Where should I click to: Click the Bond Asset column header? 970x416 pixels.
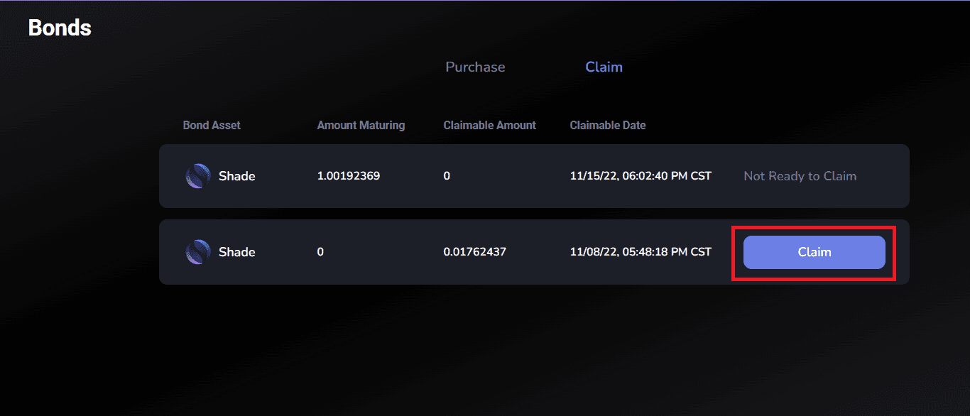(x=212, y=125)
